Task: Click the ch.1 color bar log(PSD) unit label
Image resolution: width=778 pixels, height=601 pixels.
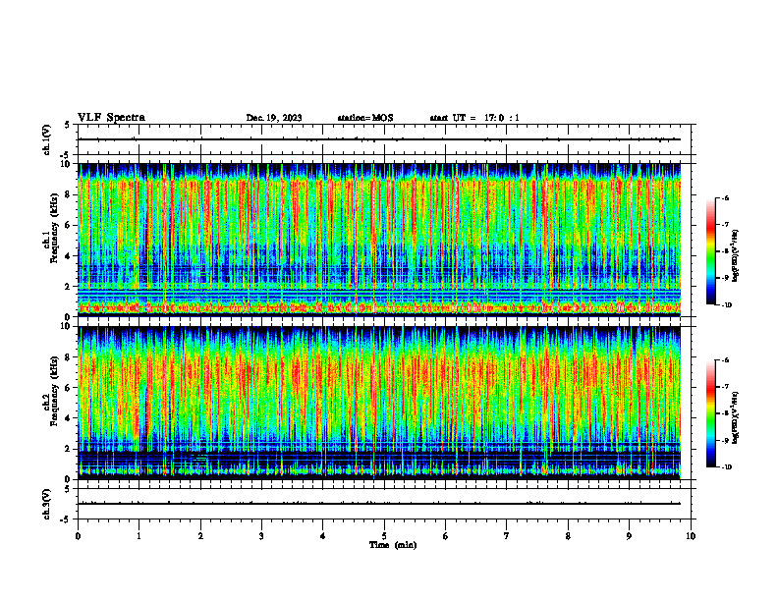Action: coord(736,256)
